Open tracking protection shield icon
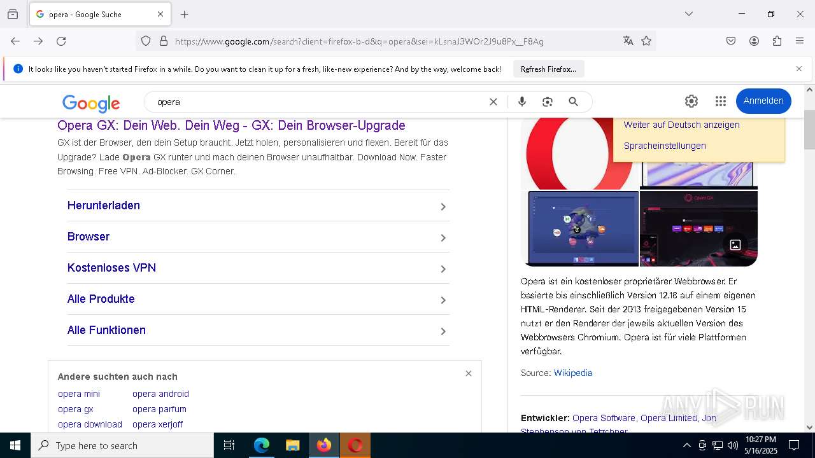815x458 pixels. pyautogui.click(x=146, y=41)
